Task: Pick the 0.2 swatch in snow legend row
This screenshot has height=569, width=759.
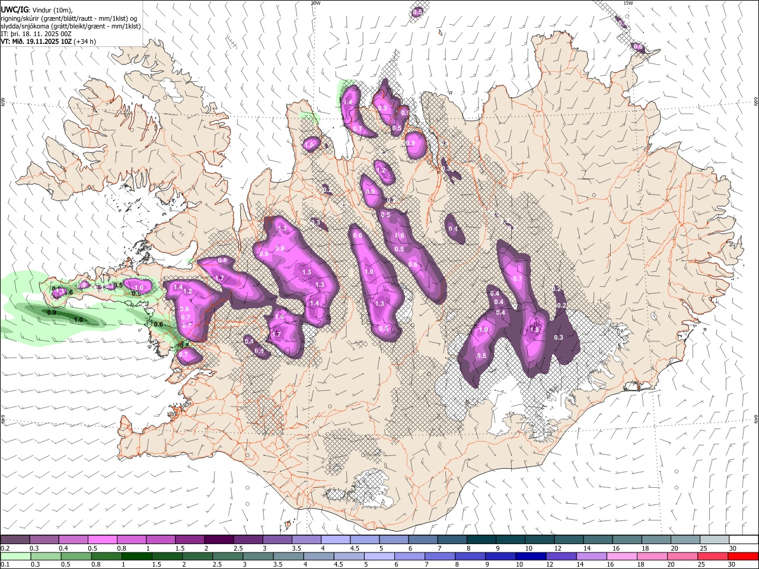Action: pyautogui.click(x=15, y=539)
